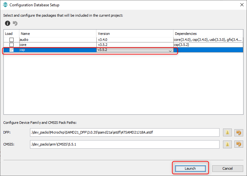Viewport: 247px width, 176px height.
Task: Toggle the csp package Load checkbox
Action: [x=11, y=50]
